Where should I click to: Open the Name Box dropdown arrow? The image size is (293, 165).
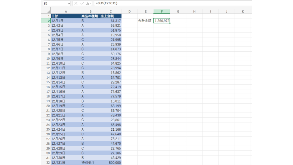coord(69,4)
